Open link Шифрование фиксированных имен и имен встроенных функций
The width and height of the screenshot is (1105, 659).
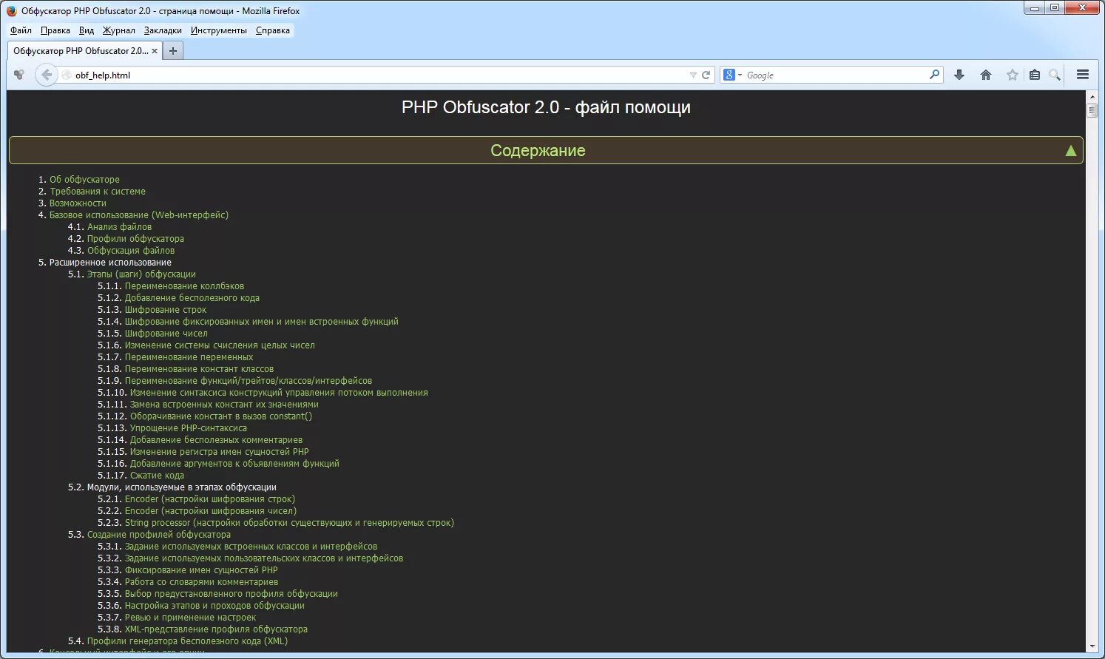coord(262,322)
